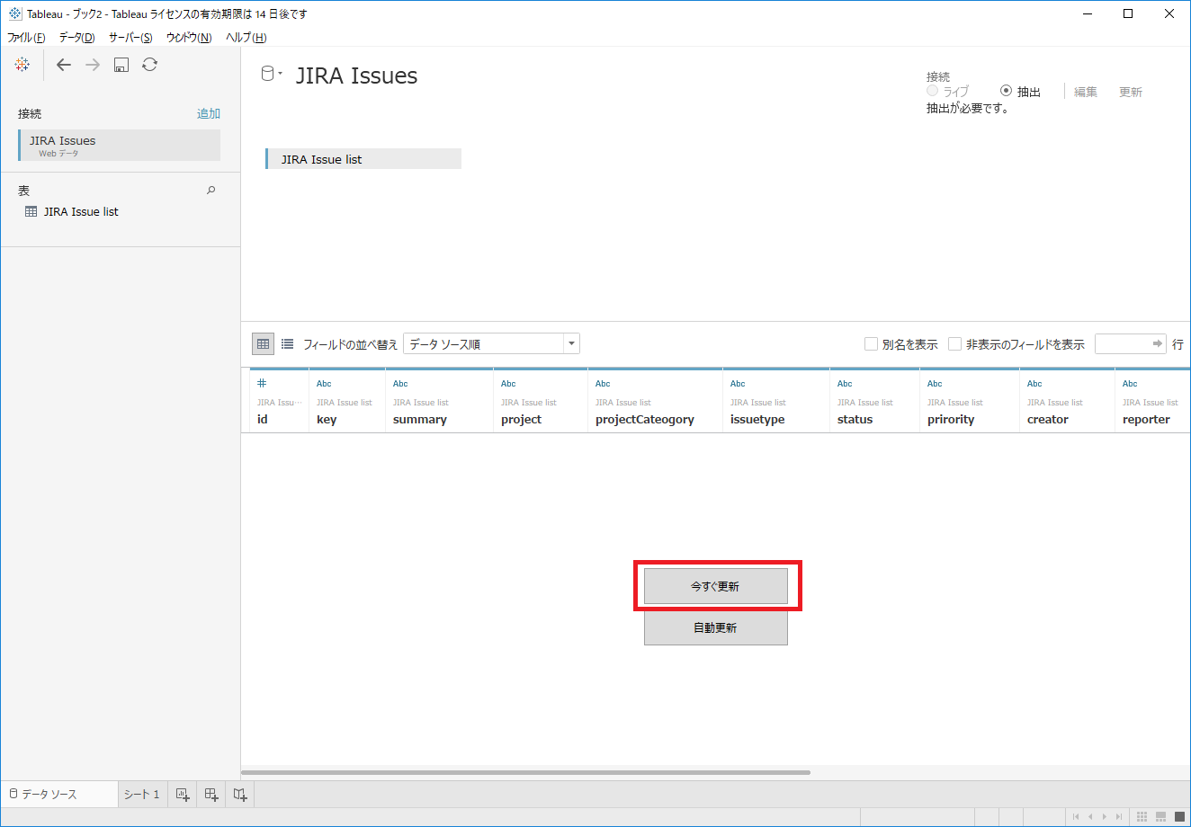Open the ファイル menu
The height and width of the screenshot is (827, 1191).
click(x=26, y=38)
